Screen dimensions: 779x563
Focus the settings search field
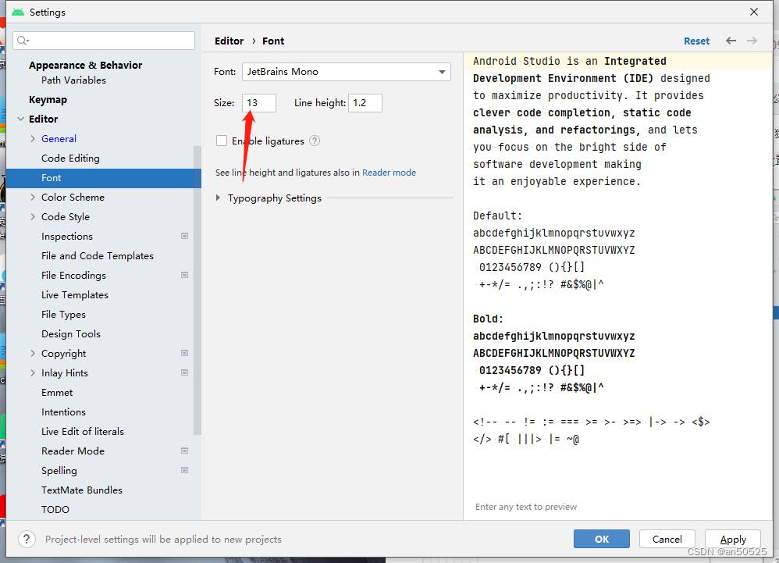click(x=105, y=41)
